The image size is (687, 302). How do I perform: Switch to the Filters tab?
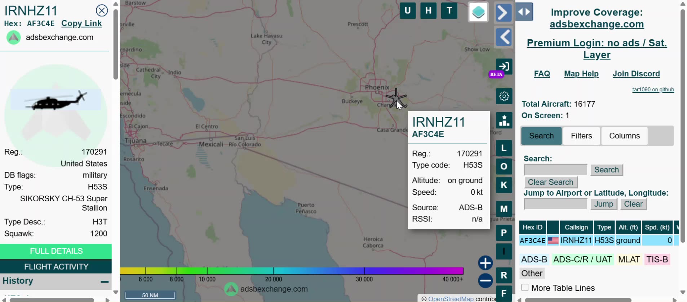[581, 136]
